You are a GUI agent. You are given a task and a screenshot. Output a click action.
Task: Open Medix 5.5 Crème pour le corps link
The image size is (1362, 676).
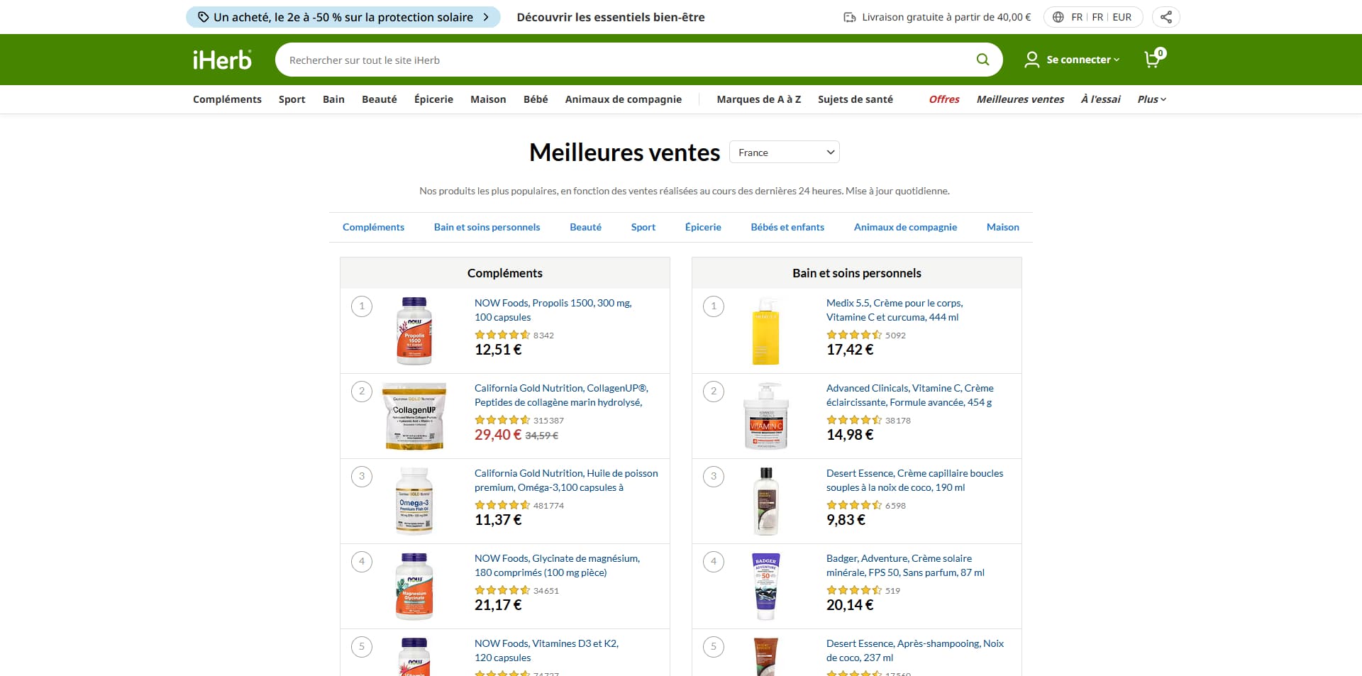pos(895,310)
